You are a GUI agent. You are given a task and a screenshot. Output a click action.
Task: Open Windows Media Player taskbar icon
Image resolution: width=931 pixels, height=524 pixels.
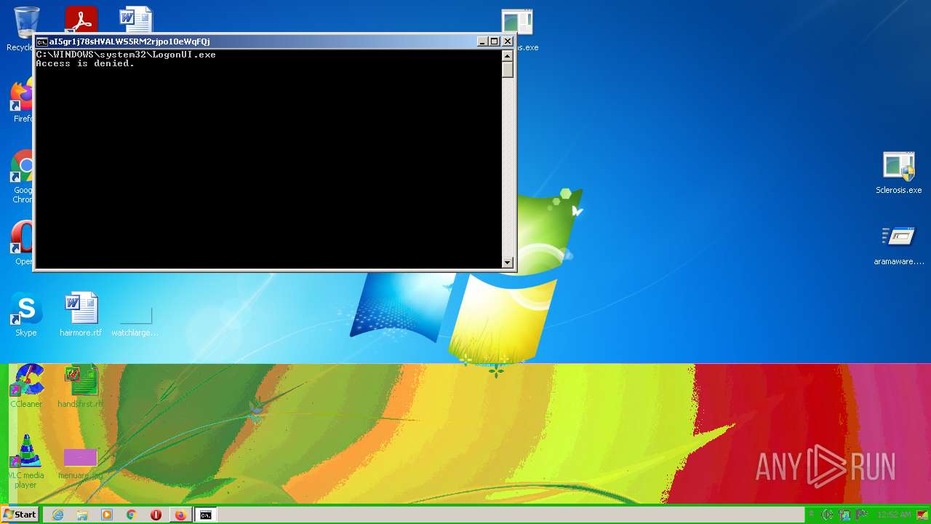pyautogui.click(x=107, y=515)
